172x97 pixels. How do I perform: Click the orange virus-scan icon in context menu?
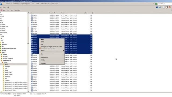[x=40, y=48]
